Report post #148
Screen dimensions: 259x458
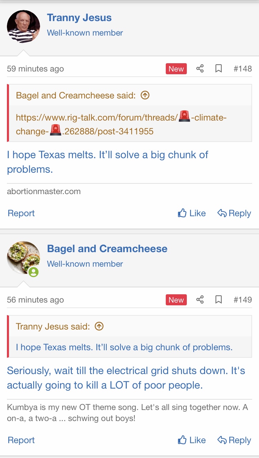(x=21, y=213)
